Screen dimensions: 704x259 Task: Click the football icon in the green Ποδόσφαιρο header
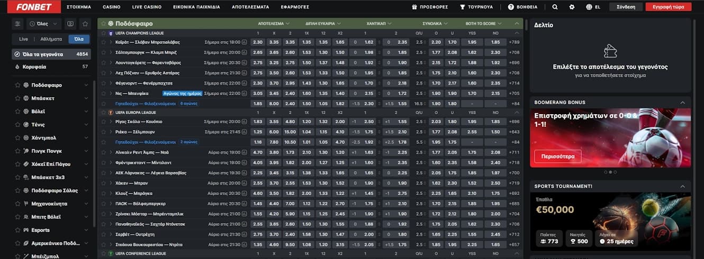(x=111, y=24)
